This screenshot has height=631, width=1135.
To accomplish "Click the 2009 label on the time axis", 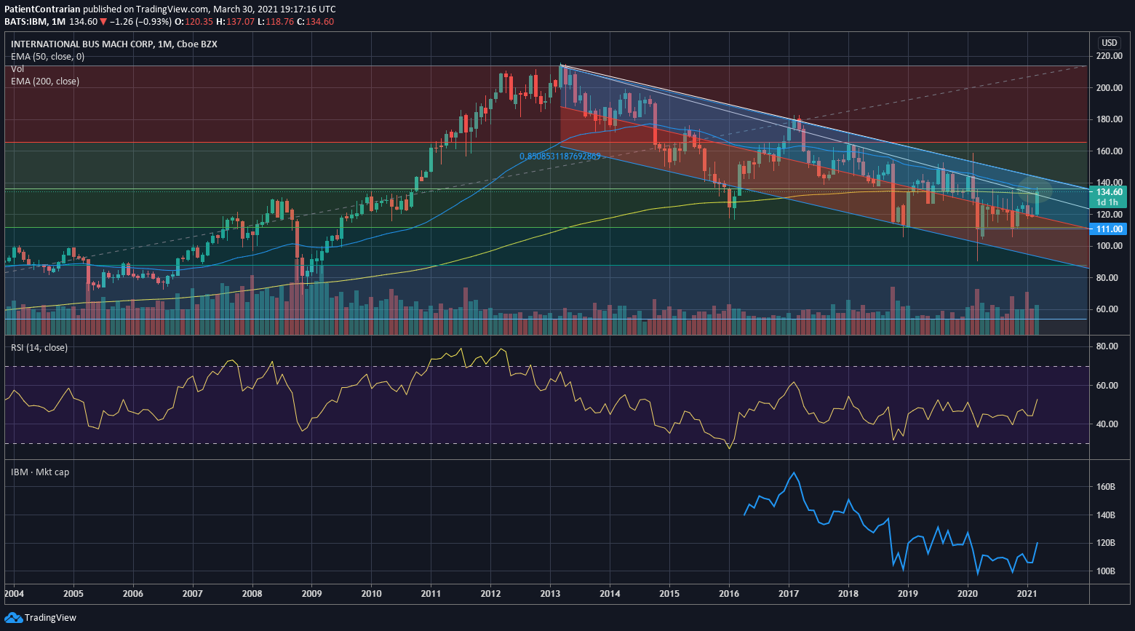I will (x=312, y=594).
